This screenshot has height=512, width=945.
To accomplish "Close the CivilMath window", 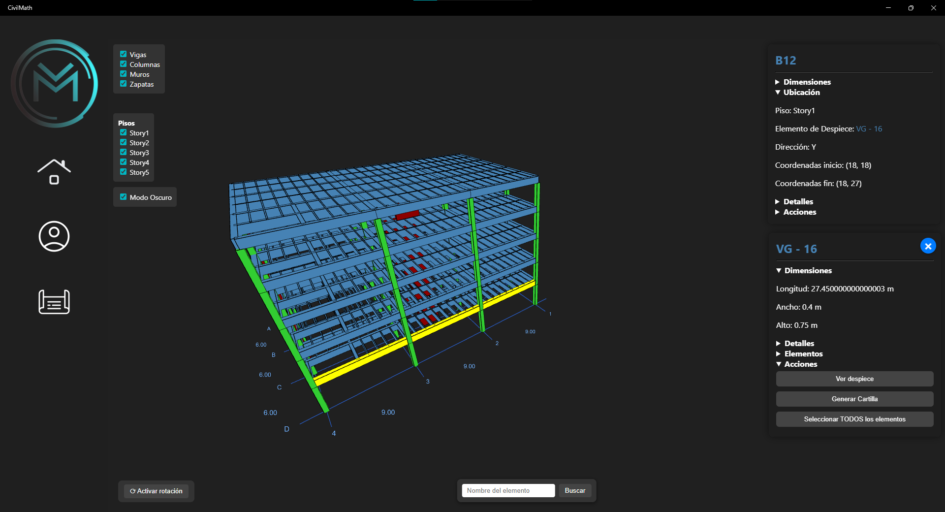I will point(933,8).
